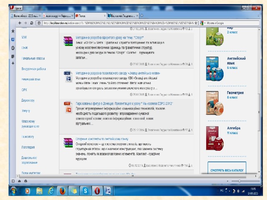Close the fourth tab
The image size is (267, 200).
tap(137, 16)
